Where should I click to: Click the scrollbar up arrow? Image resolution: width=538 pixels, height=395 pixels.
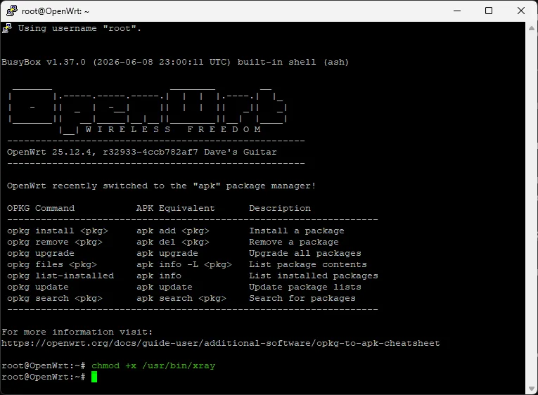click(x=532, y=28)
